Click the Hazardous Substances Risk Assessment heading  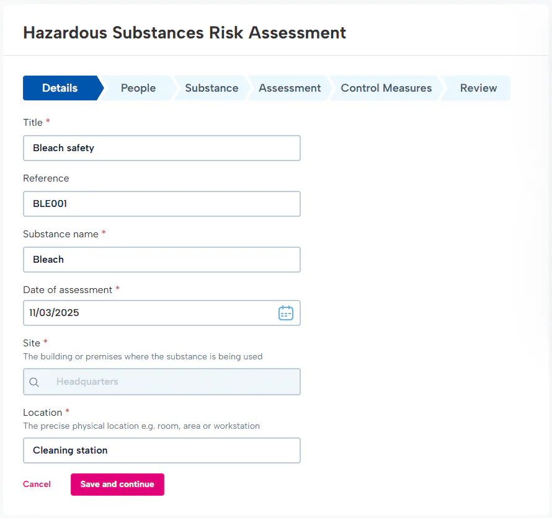[x=184, y=33]
